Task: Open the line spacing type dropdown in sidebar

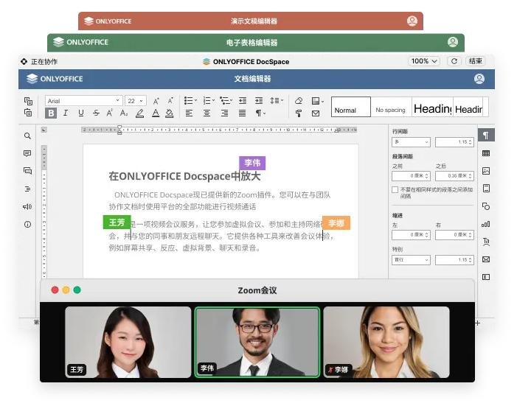Action: [411, 142]
